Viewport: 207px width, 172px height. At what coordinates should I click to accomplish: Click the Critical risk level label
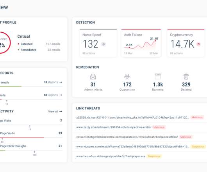coord(24,37)
